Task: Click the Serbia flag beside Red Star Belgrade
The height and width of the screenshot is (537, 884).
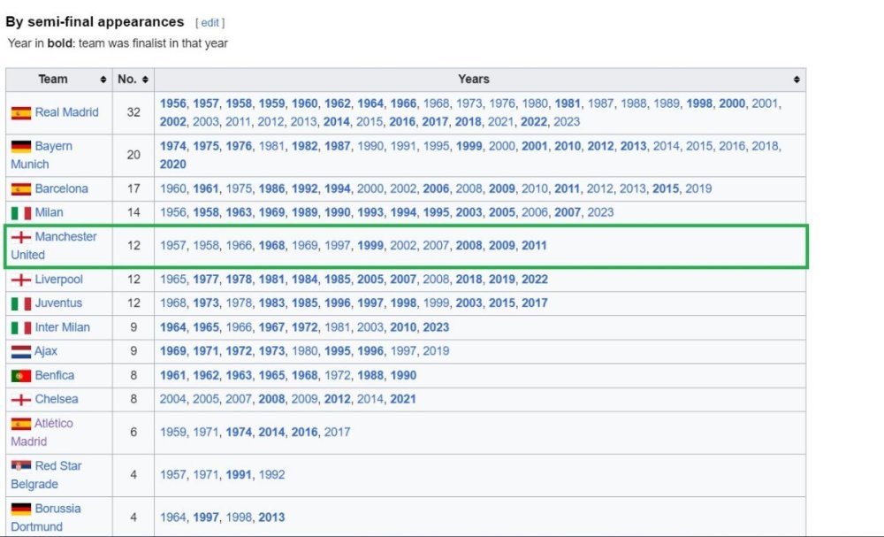Action: (20, 466)
